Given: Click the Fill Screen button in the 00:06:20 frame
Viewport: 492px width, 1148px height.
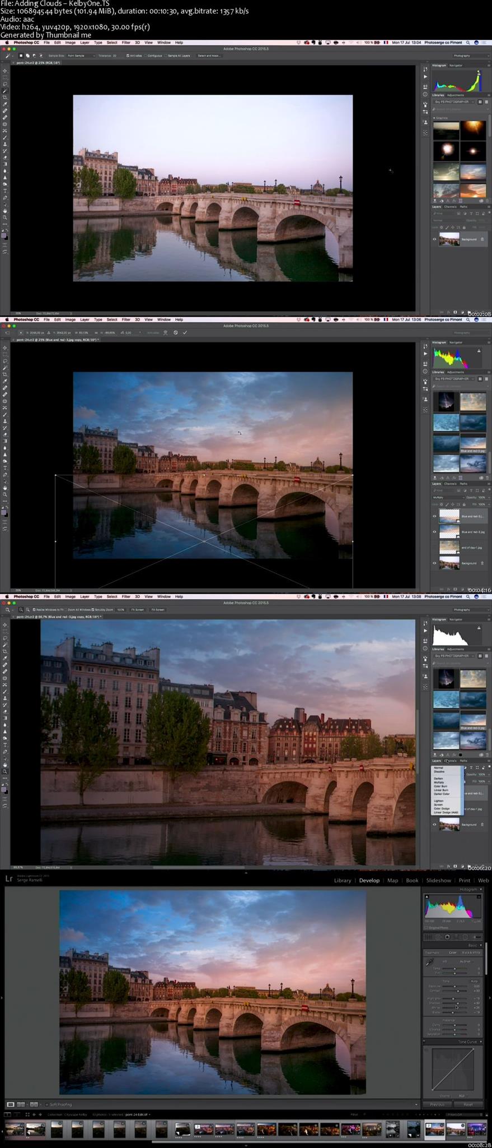Looking at the screenshot, I should 158,609.
